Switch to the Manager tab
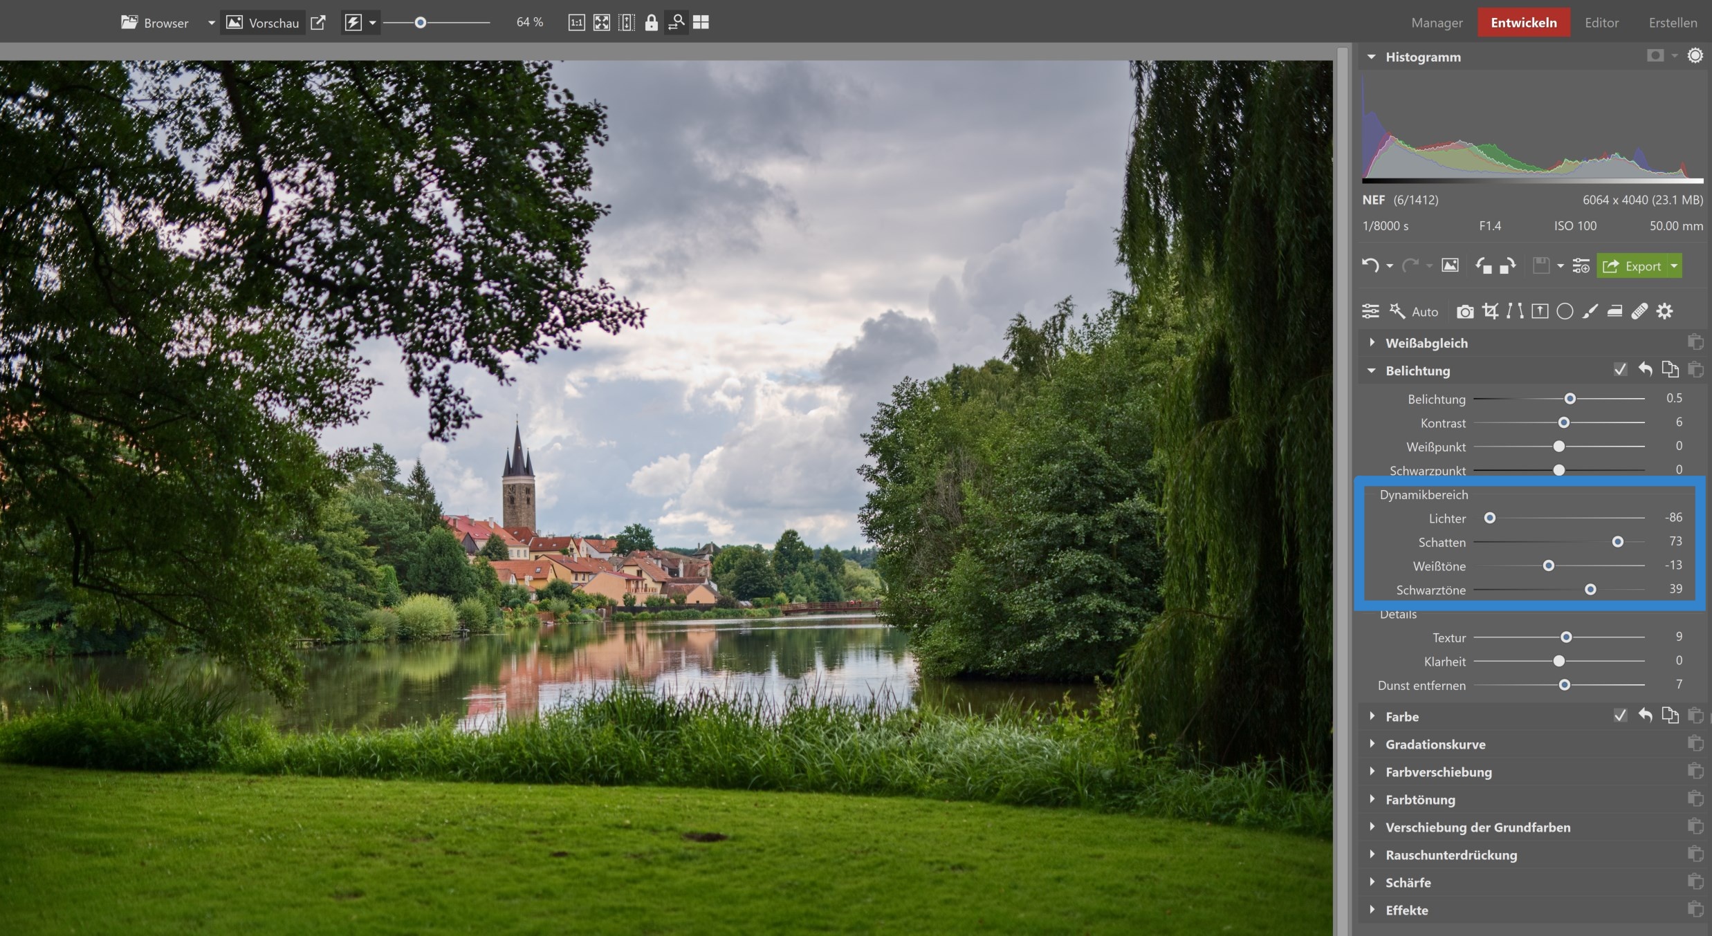This screenshot has width=1712, height=936. pos(1437,23)
